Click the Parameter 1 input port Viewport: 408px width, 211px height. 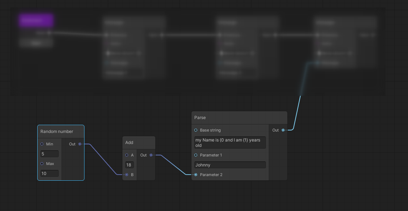(196, 155)
